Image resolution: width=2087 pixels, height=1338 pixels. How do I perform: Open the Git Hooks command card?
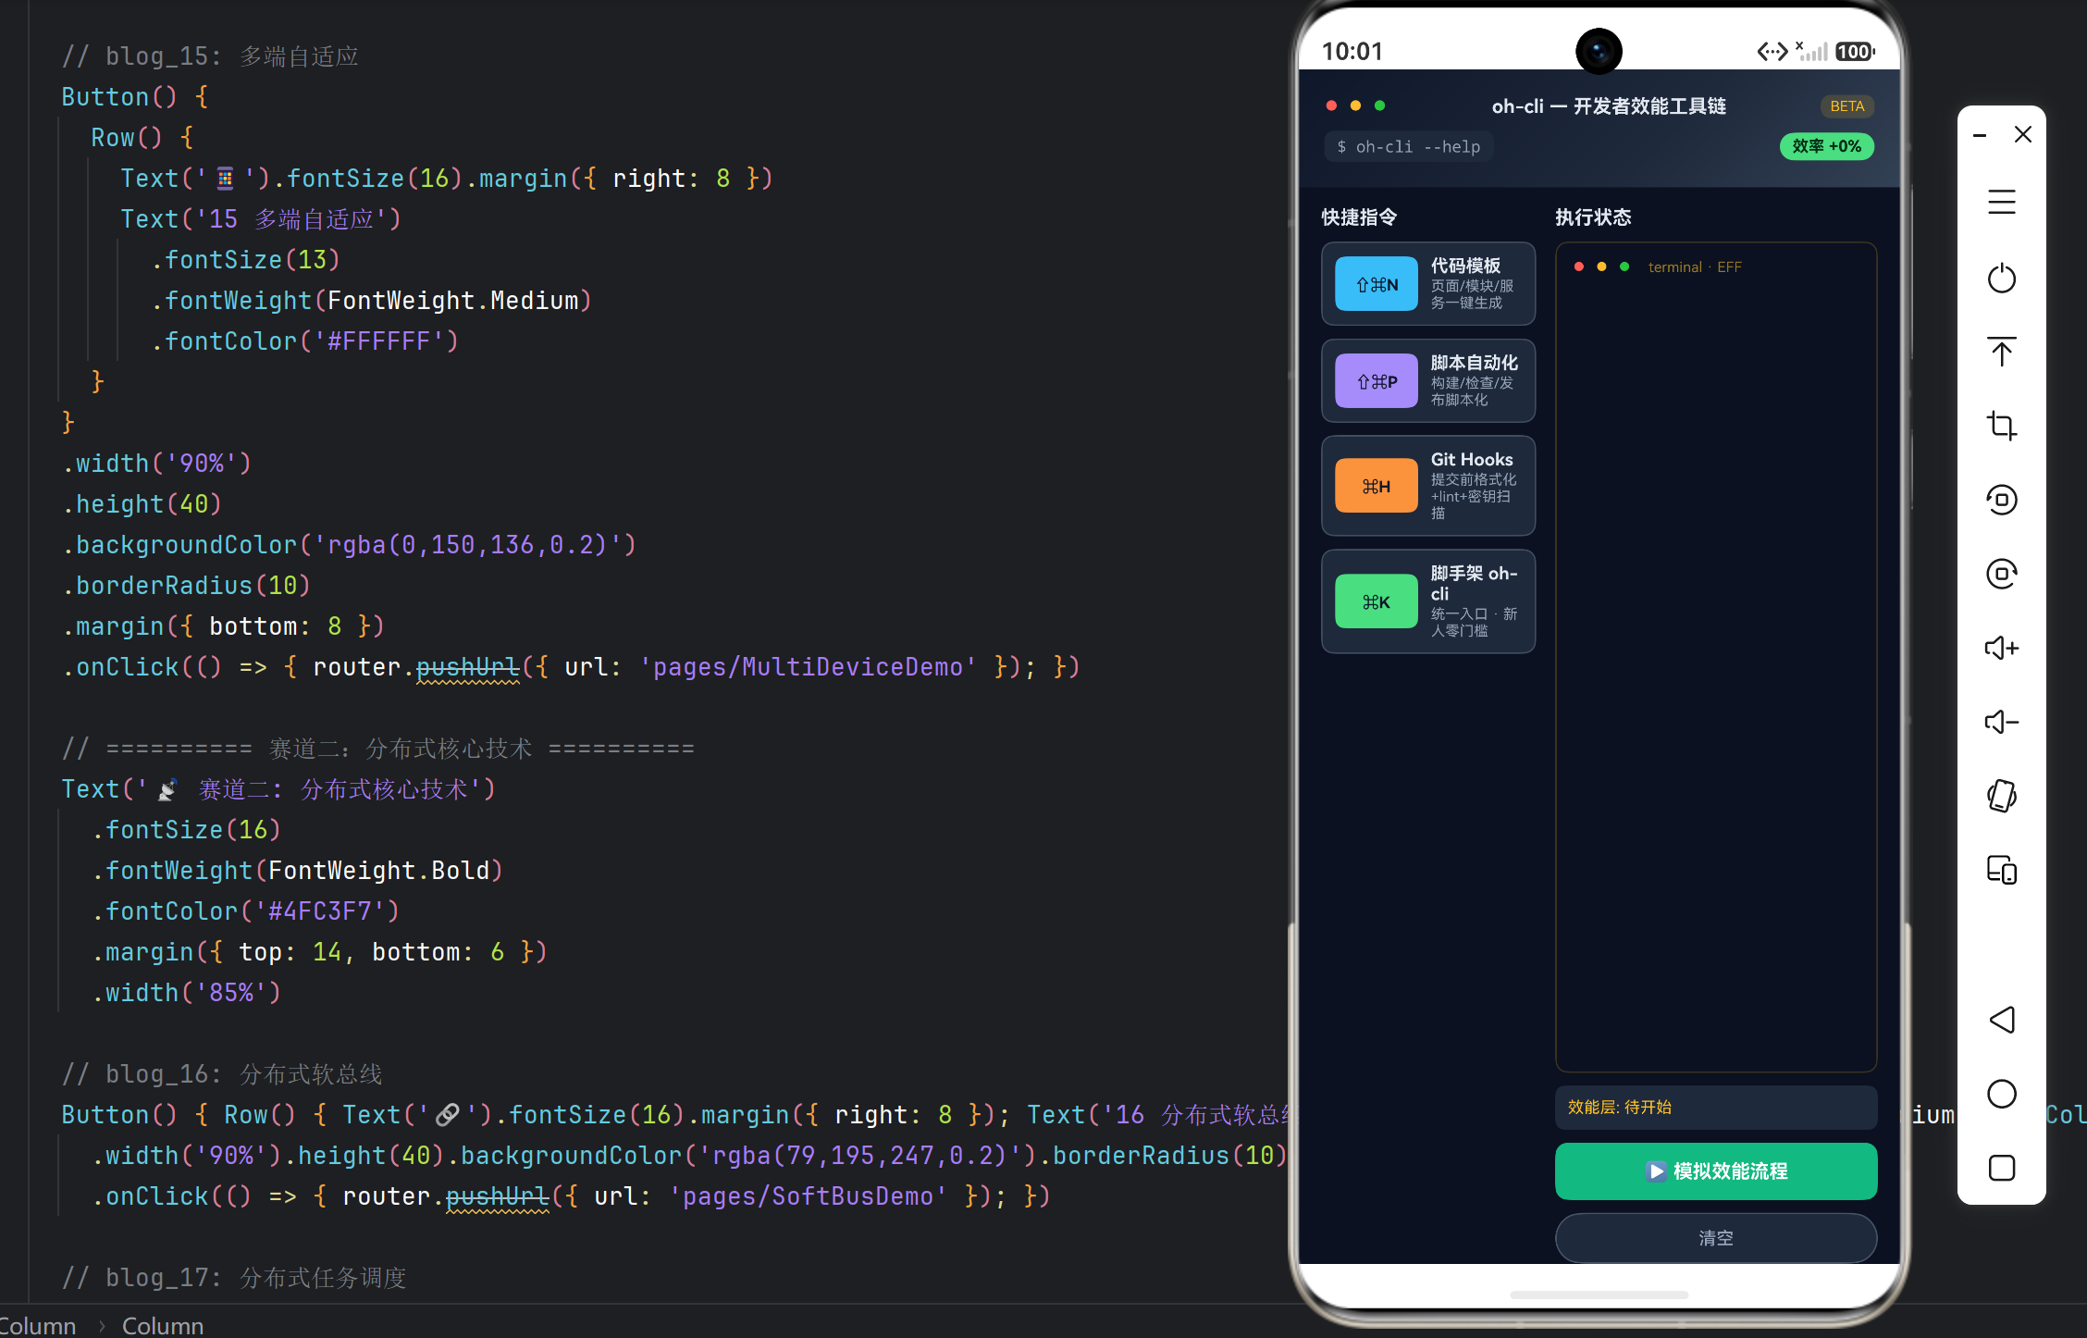tap(1428, 486)
